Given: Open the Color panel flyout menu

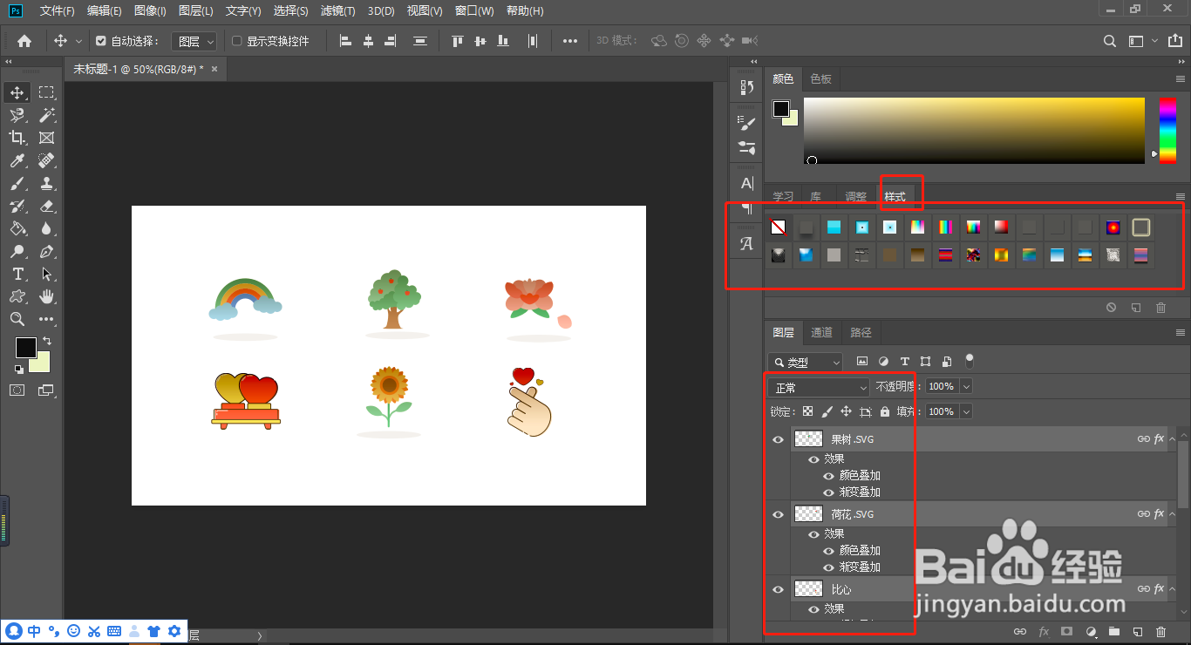Looking at the screenshot, I should 1180,79.
